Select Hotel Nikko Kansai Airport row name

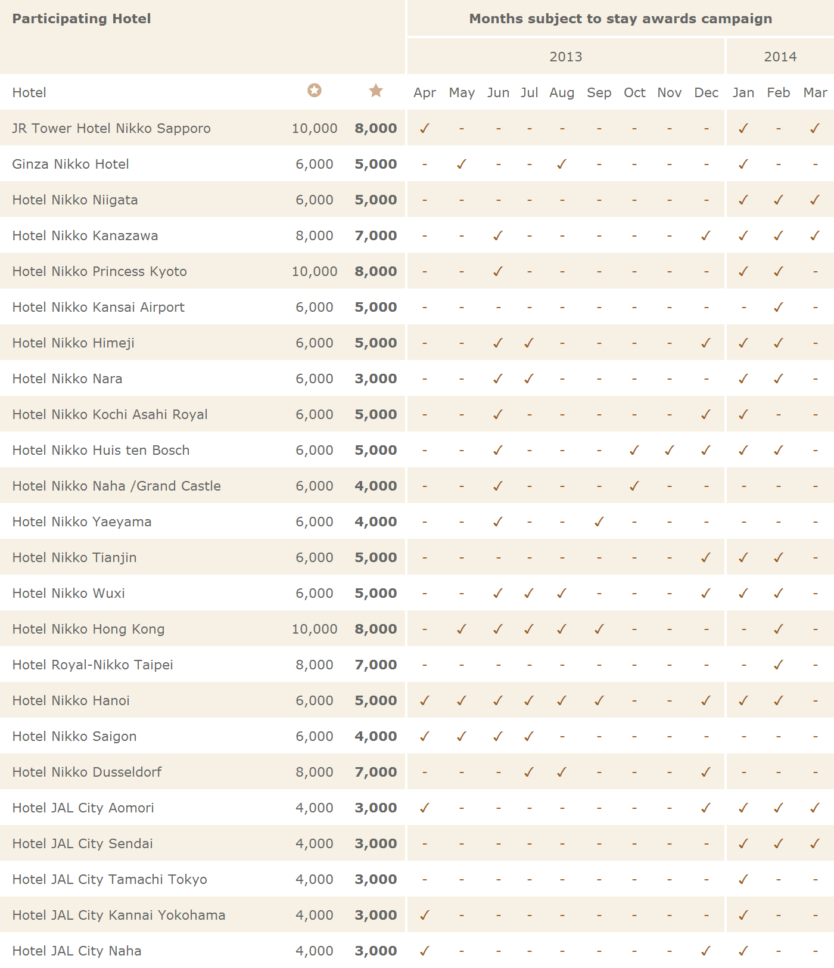pyautogui.click(x=98, y=307)
